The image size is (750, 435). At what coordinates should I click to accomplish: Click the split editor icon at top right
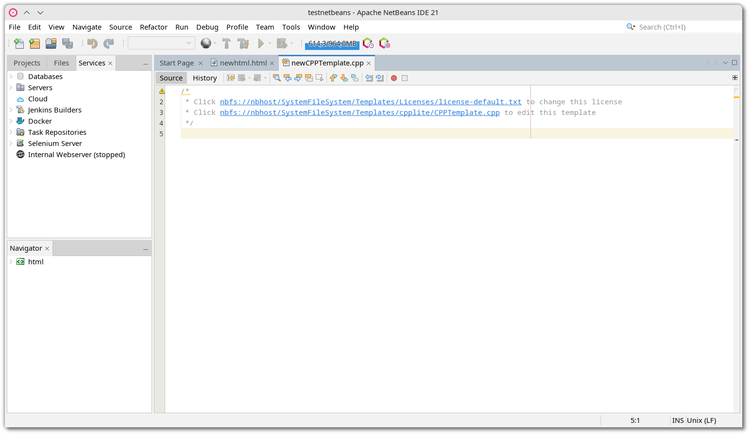[735, 78]
